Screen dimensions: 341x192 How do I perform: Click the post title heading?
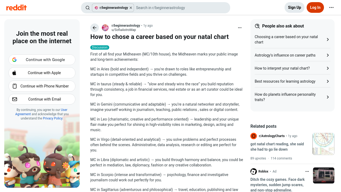159,37
